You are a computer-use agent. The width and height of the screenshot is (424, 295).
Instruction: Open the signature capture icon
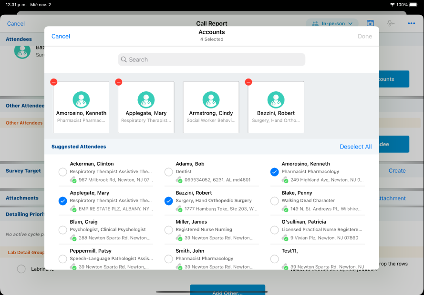(x=391, y=23)
